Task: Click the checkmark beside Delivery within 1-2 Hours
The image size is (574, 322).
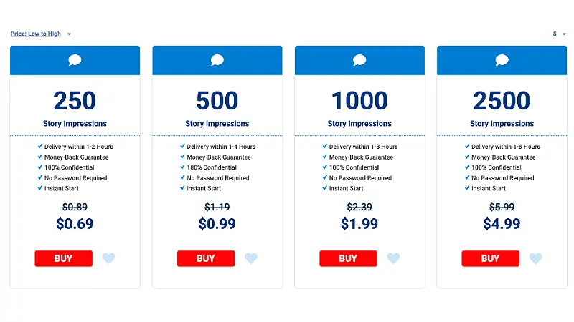Action: pos(40,147)
